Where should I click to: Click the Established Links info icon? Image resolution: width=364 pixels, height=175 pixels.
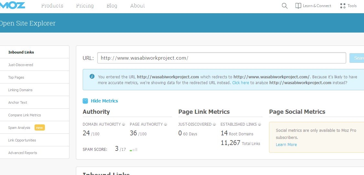260,124
